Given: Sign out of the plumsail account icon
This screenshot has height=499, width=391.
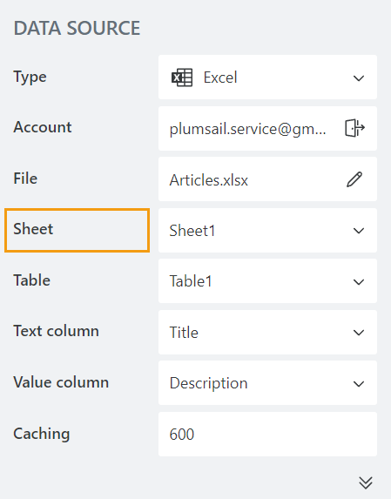Looking at the screenshot, I should pos(354,128).
